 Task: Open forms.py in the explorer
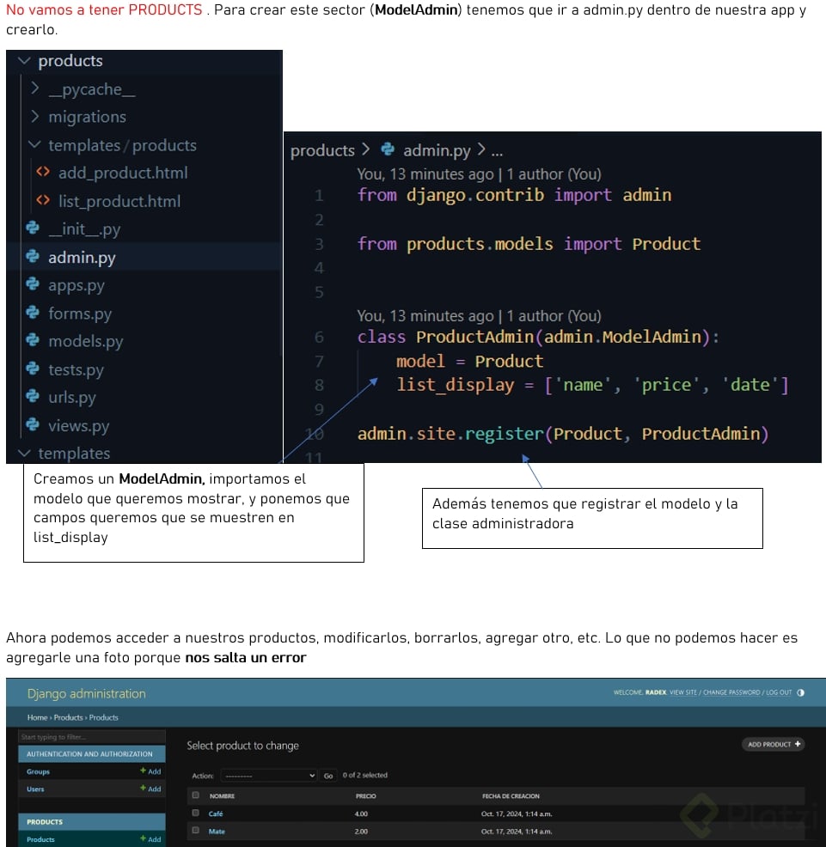click(80, 314)
